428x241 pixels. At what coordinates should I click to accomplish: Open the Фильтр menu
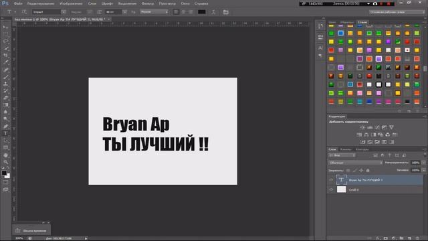point(148,3)
